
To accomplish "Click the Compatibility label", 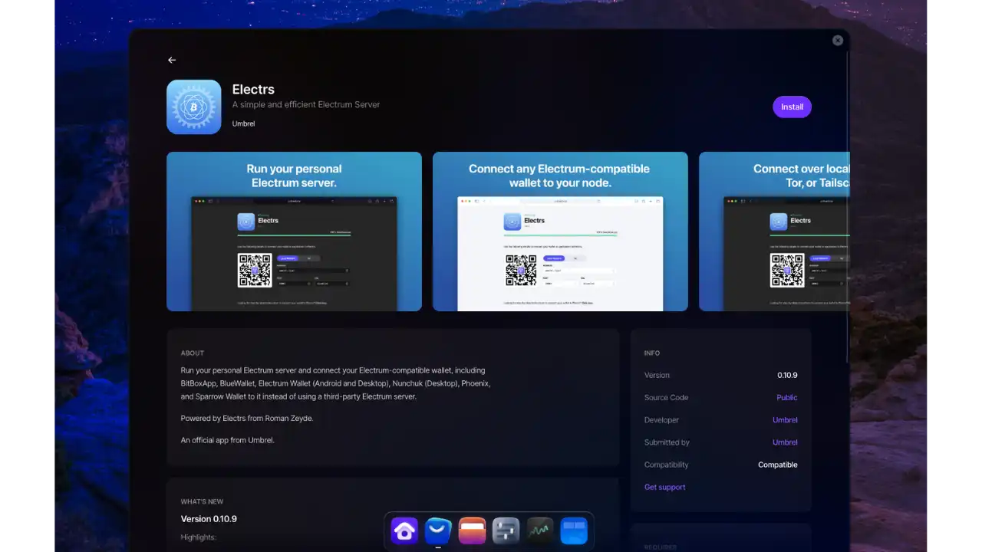I will 667,465.
